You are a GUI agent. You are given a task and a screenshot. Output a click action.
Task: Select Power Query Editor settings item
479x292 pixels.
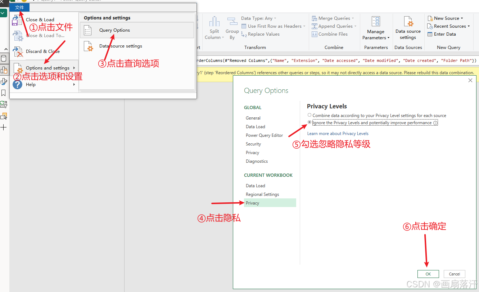coord(265,135)
